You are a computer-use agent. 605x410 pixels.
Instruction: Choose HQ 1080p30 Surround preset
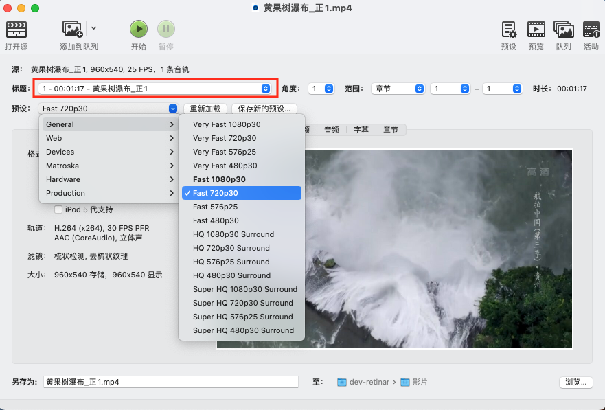242,234
